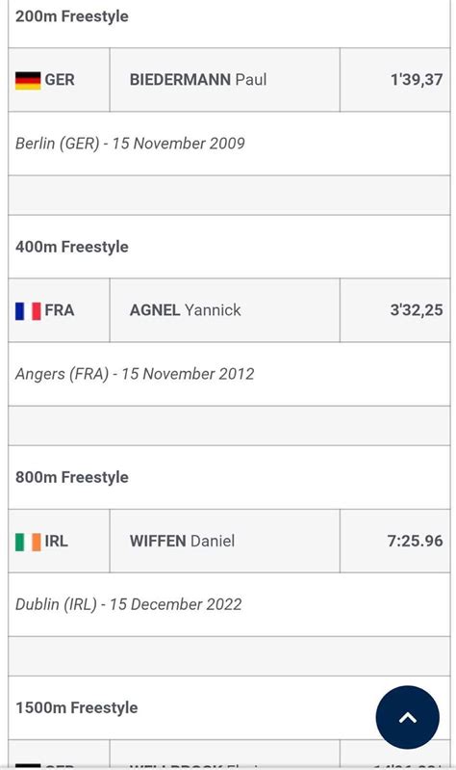Click Dublin (IRL) - 15 December 2022 row
Screen dimensions: 456x770
229,604
